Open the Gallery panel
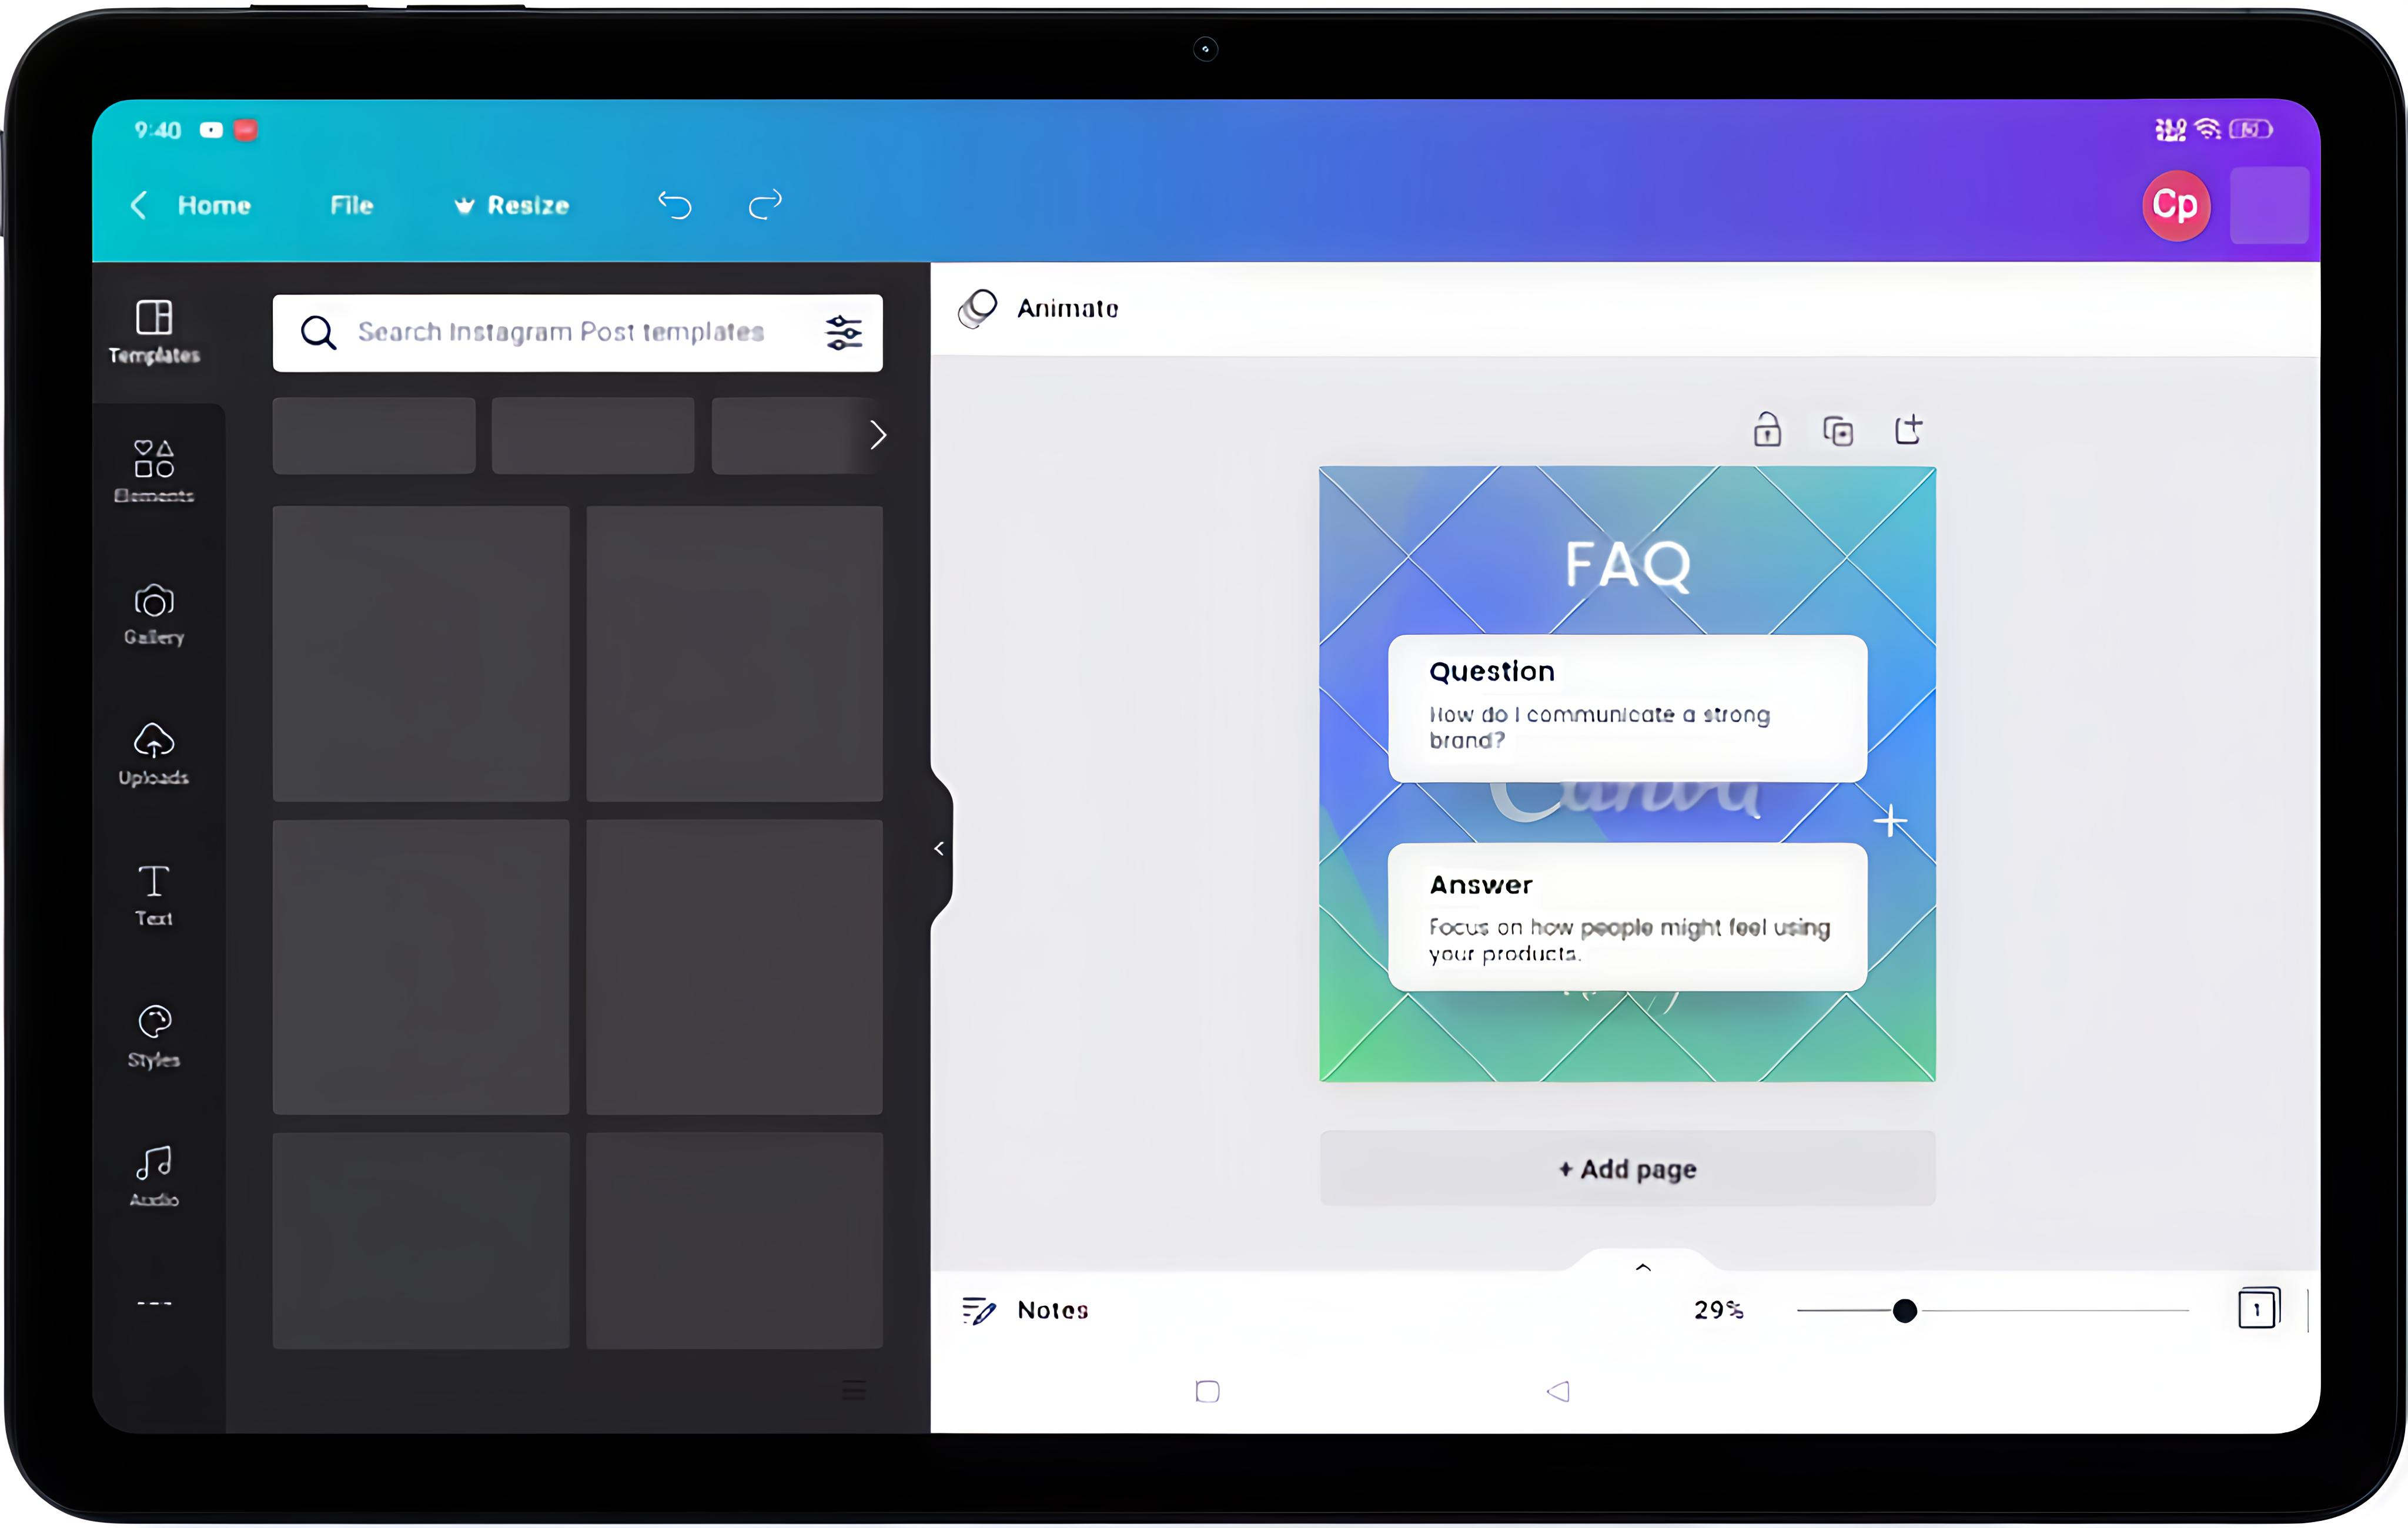This screenshot has width=2408, height=1528. (154, 614)
